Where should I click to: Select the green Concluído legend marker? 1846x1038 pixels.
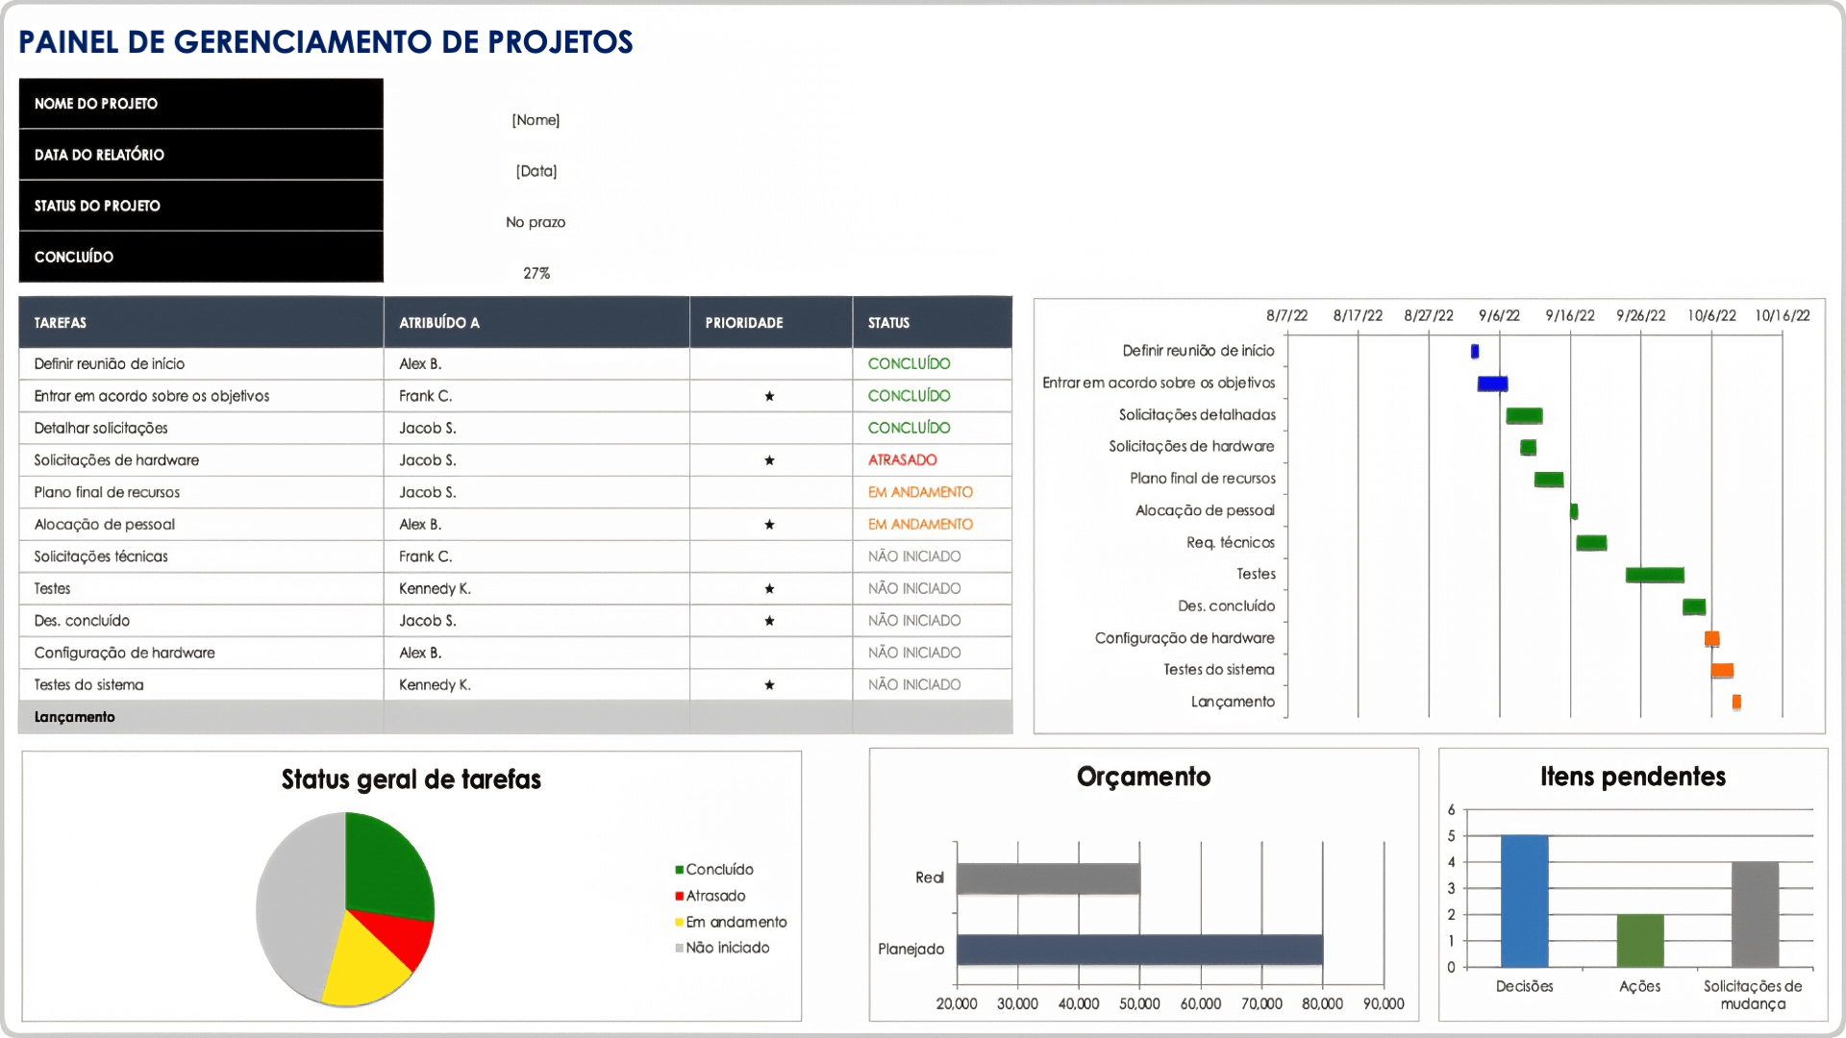click(x=679, y=870)
